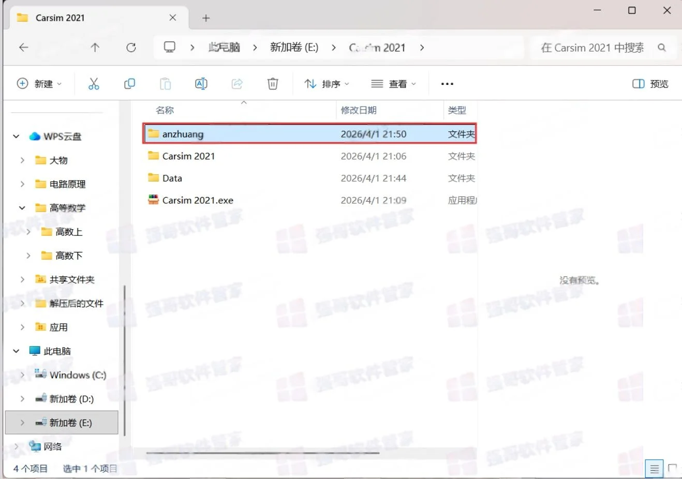
Task: Click the Rename icon
Action: click(201, 83)
